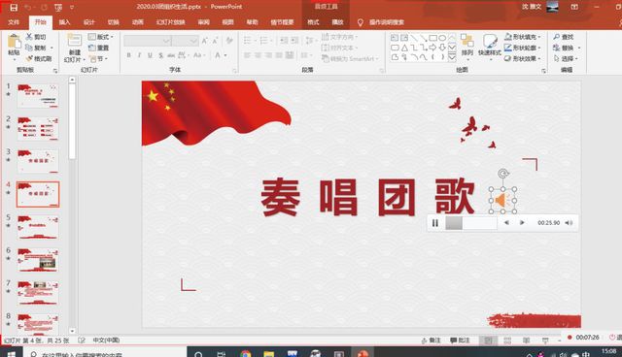Image resolution: width=622 pixels, height=357 pixels.
Task: Toggle Underline formatting button
Action: (x=150, y=55)
